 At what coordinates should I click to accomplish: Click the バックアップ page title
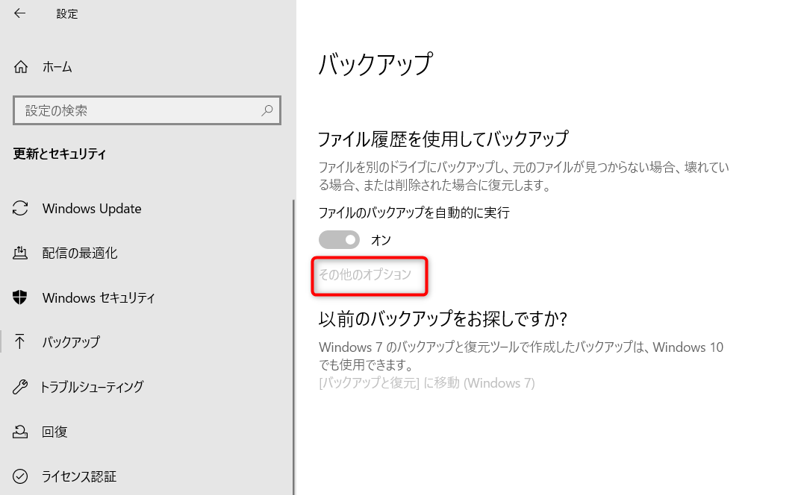point(376,64)
